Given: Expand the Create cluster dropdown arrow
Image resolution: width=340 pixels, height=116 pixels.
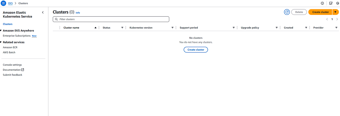Looking at the screenshot, I should click(x=335, y=12).
